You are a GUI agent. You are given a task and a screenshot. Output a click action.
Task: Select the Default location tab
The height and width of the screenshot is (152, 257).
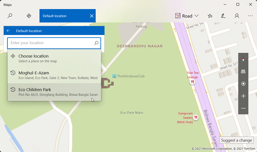coord(68,16)
